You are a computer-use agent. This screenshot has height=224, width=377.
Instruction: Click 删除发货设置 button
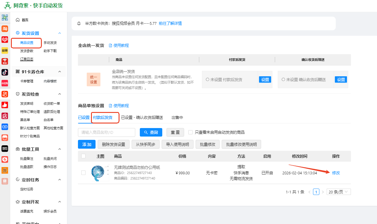113,144
